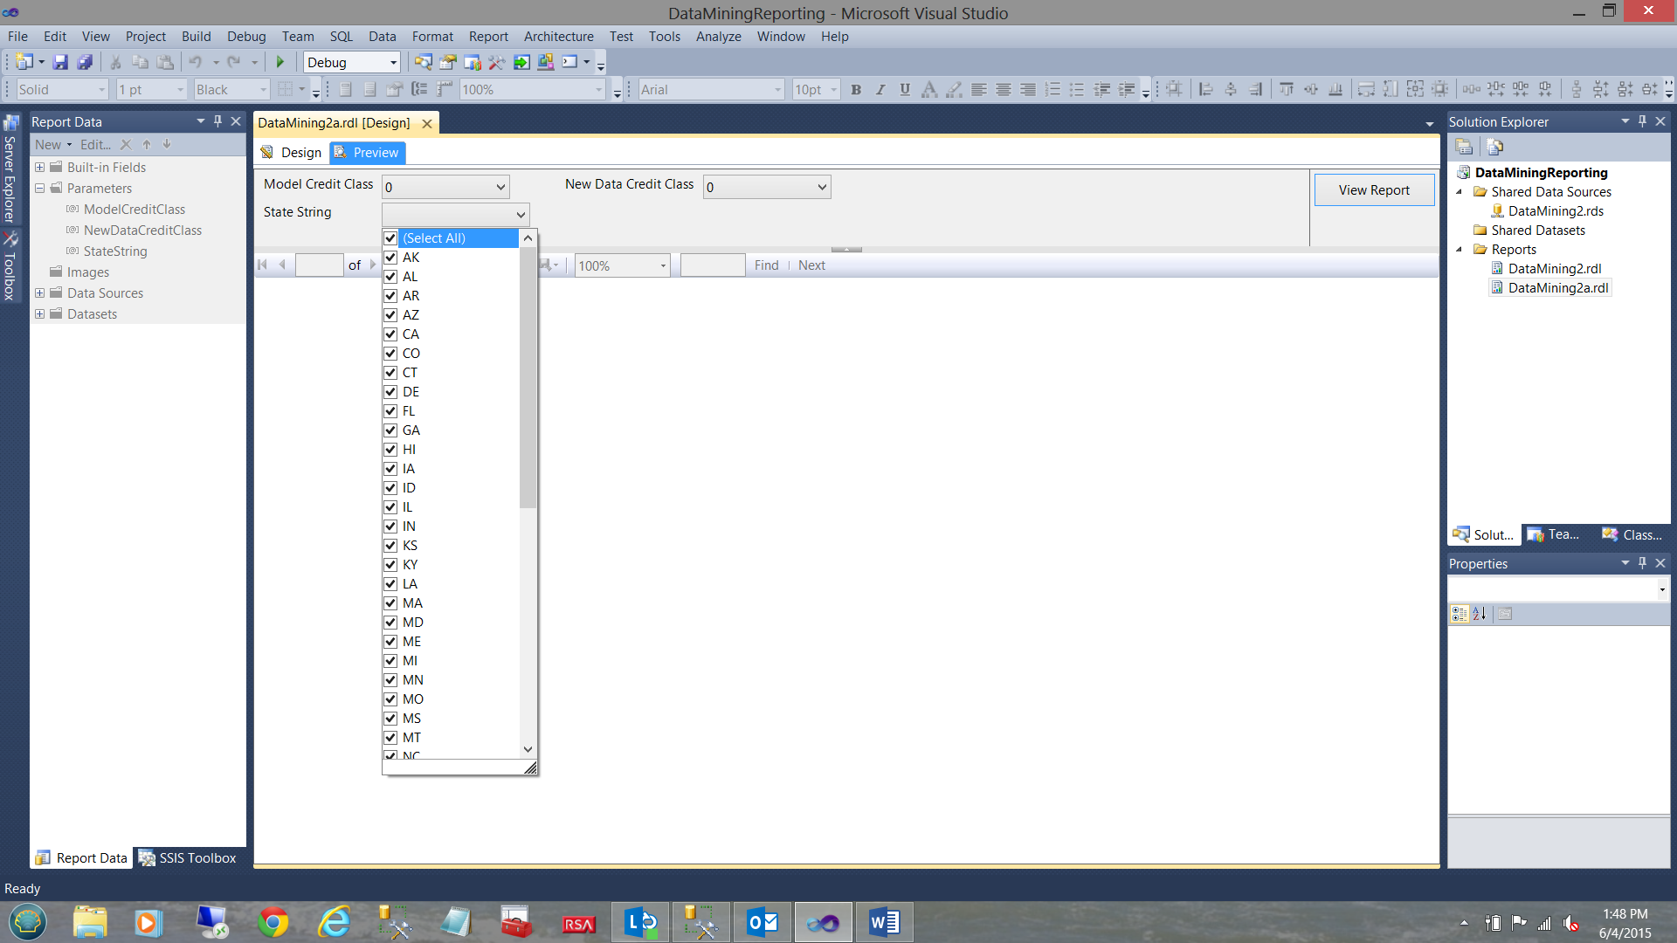The height and width of the screenshot is (943, 1677).
Task: Click the Save All toolbar icon
Action: coord(85,62)
